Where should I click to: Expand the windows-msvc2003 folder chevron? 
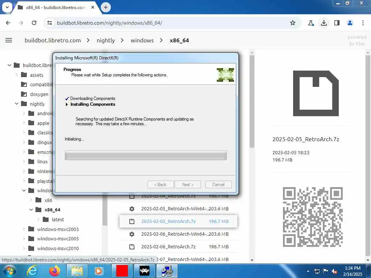pos(24,229)
